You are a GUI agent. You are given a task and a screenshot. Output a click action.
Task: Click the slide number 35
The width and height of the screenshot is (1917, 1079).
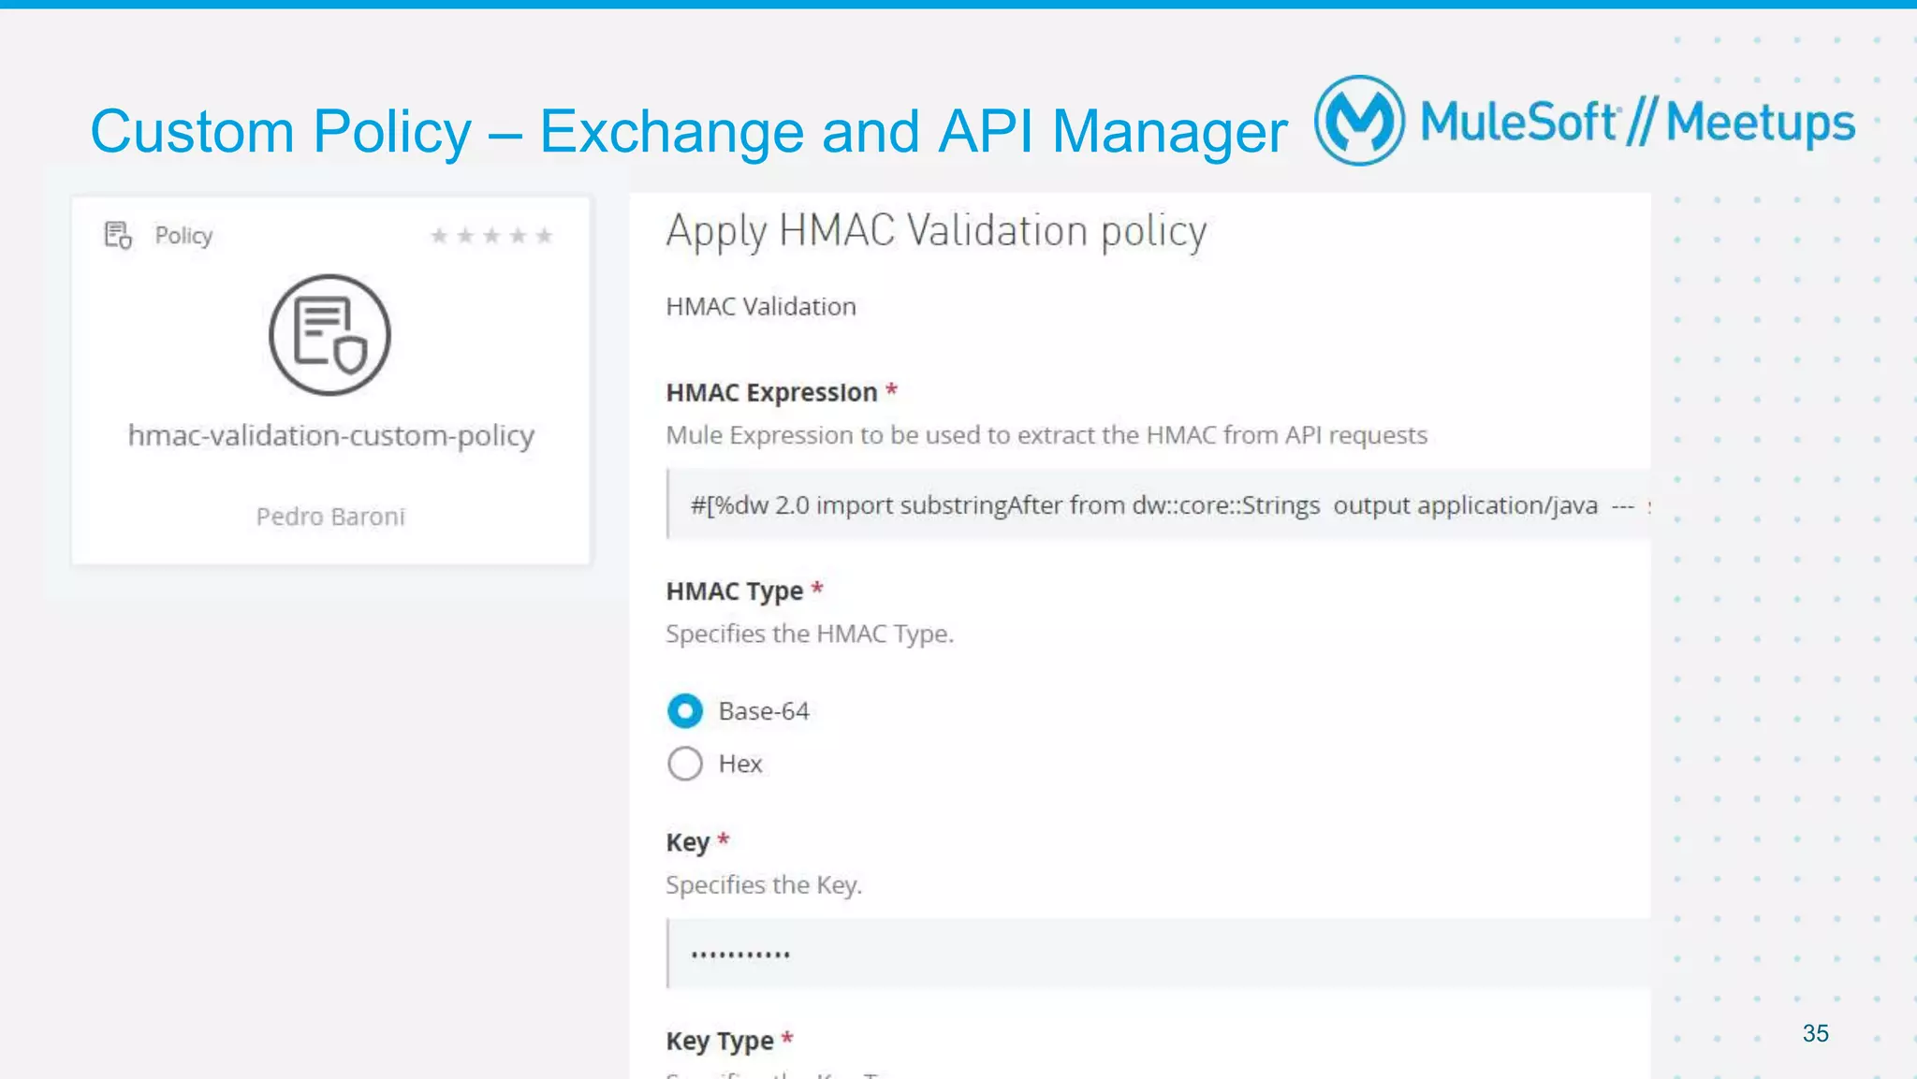click(x=1816, y=1033)
